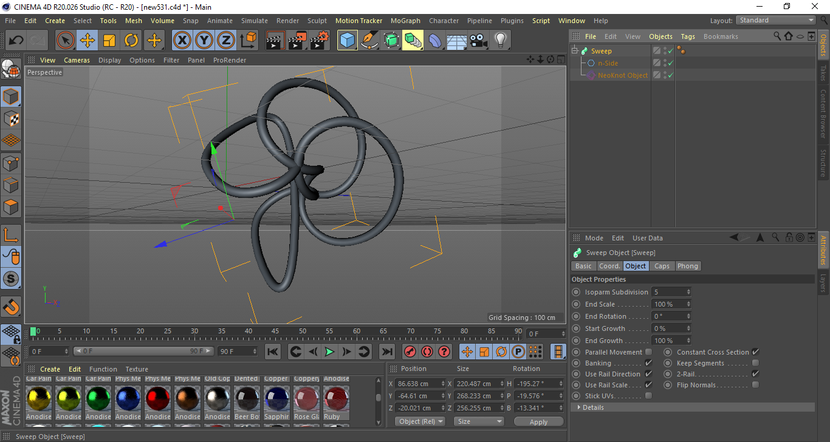Open the Tags menu in Objects manager
The height and width of the screenshot is (442, 830).
coord(688,36)
